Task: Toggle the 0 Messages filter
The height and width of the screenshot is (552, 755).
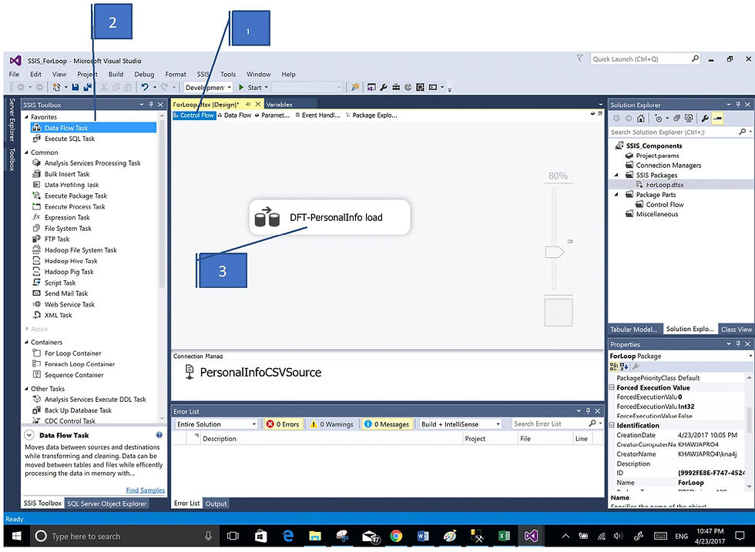Action: [388, 424]
